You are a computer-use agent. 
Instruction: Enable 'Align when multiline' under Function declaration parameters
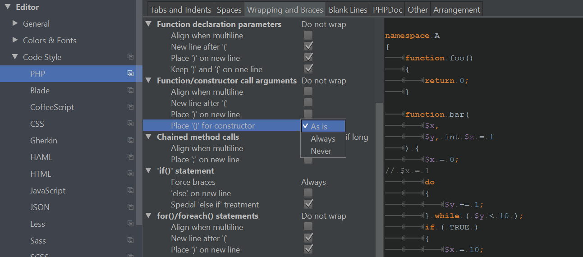(x=308, y=35)
